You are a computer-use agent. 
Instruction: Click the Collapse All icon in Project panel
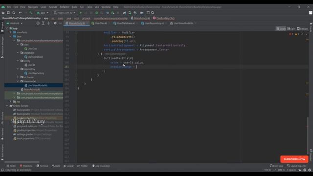pos(48,23)
